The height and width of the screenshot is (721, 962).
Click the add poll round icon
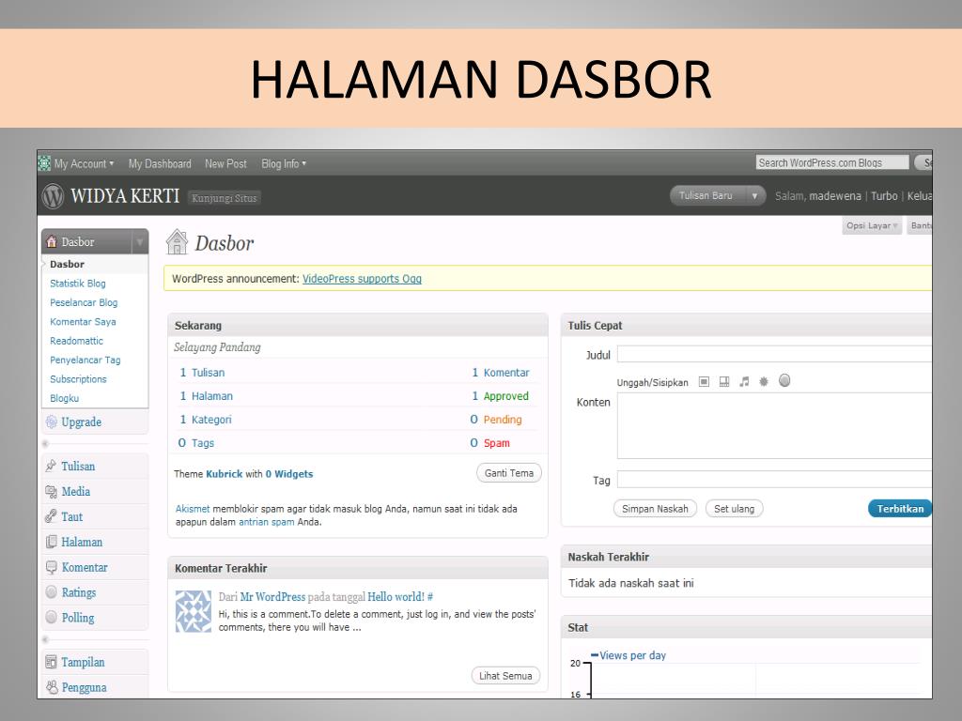(x=784, y=381)
